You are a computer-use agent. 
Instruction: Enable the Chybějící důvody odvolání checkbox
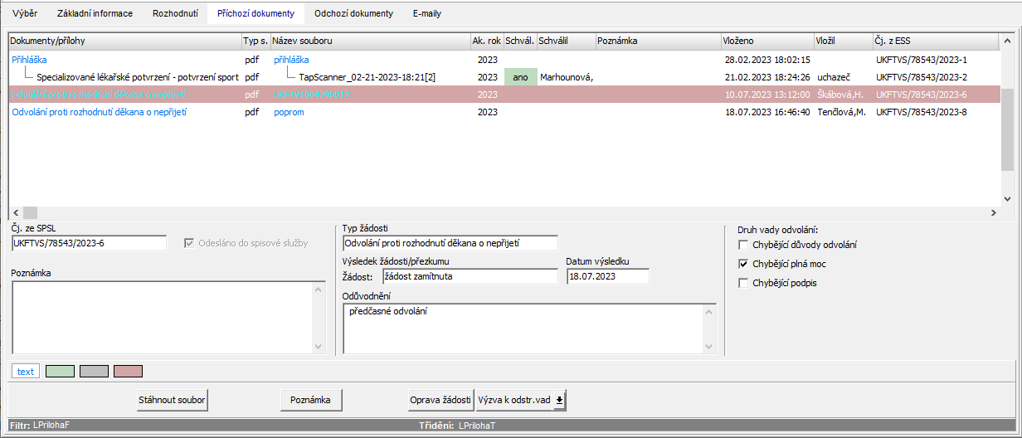pyautogui.click(x=742, y=245)
